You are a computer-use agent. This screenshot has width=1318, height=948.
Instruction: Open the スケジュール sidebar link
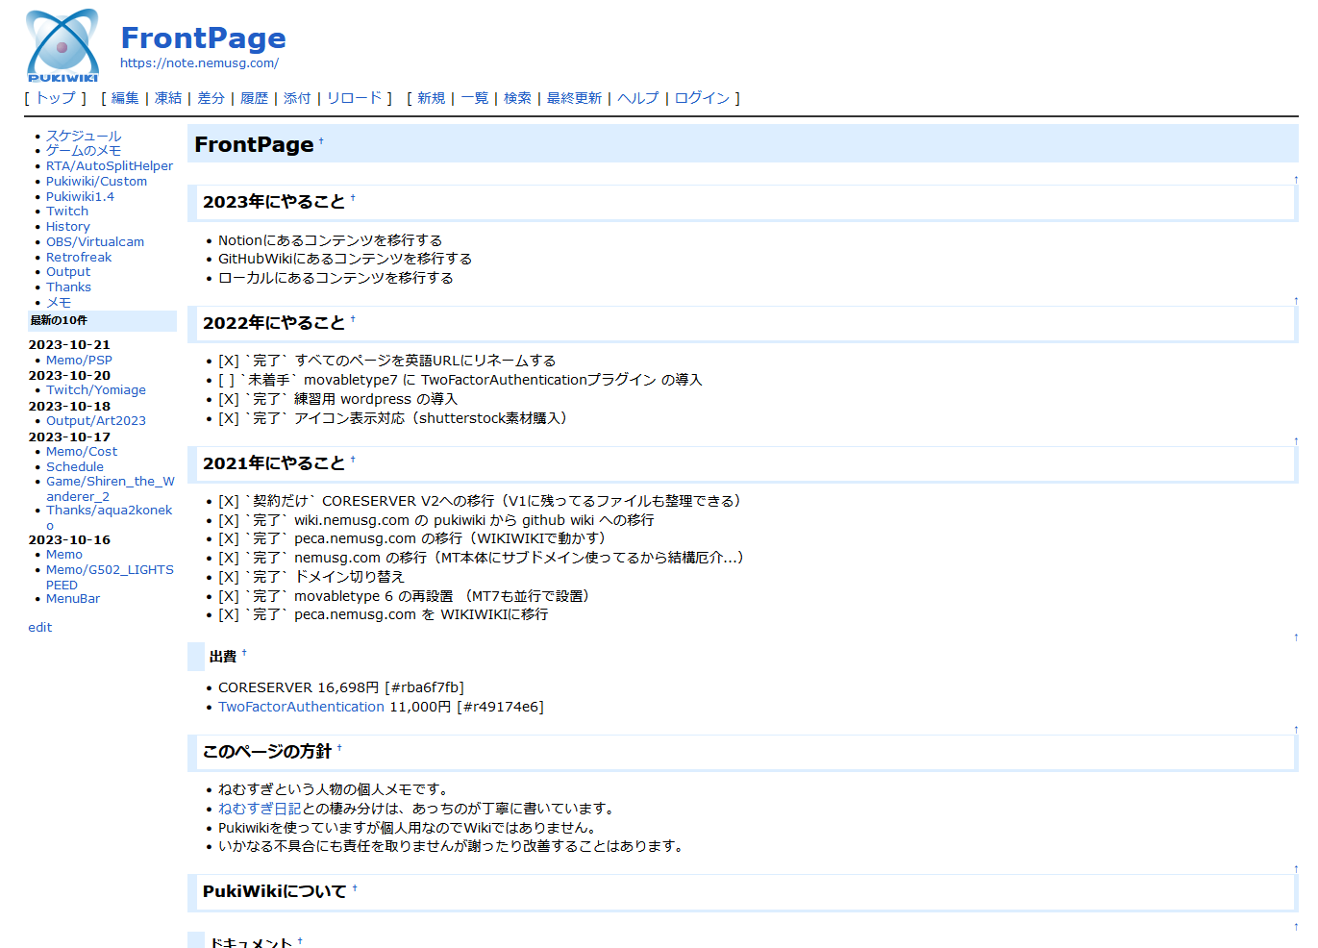click(84, 137)
